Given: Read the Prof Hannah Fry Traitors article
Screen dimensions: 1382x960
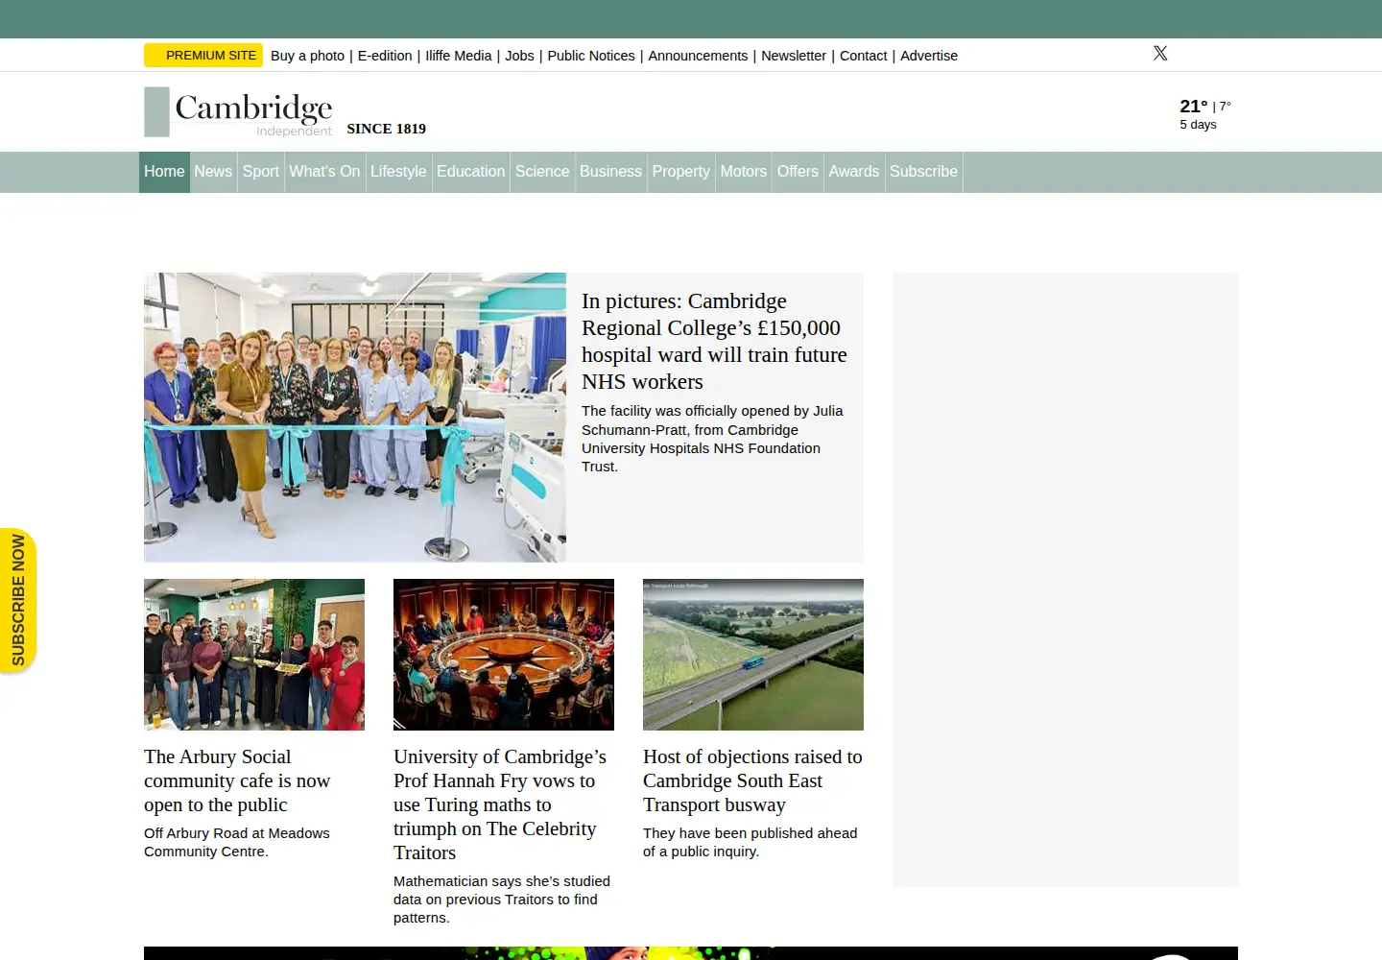Looking at the screenshot, I should pos(500,804).
